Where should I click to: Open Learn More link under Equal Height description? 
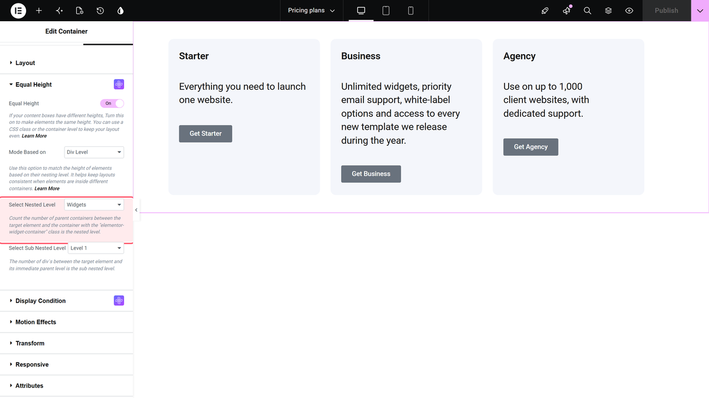[34, 136]
